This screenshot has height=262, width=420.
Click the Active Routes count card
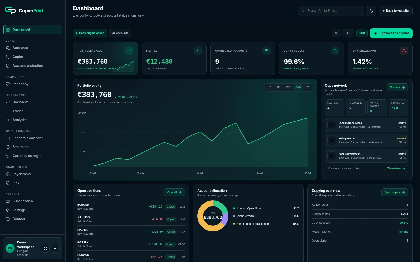coord(377,107)
